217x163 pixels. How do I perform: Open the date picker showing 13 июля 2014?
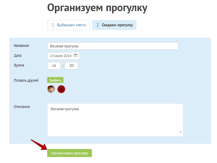coord(61,56)
